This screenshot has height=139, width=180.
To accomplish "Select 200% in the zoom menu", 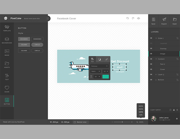I will coord(141,109).
